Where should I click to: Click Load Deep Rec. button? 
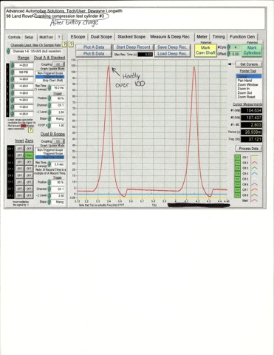172,53
